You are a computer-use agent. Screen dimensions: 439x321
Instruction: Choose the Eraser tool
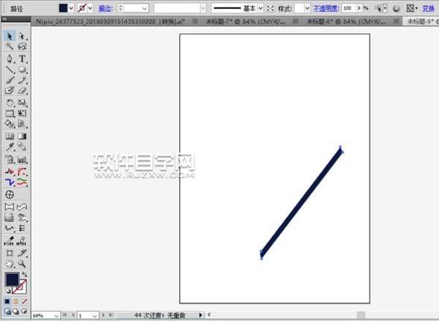coord(22,90)
